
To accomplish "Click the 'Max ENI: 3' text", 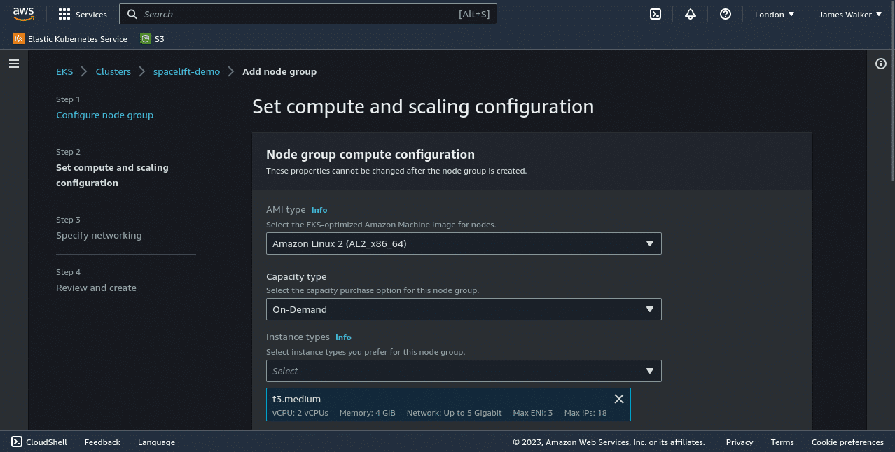I will pyautogui.click(x=532, y=413).
